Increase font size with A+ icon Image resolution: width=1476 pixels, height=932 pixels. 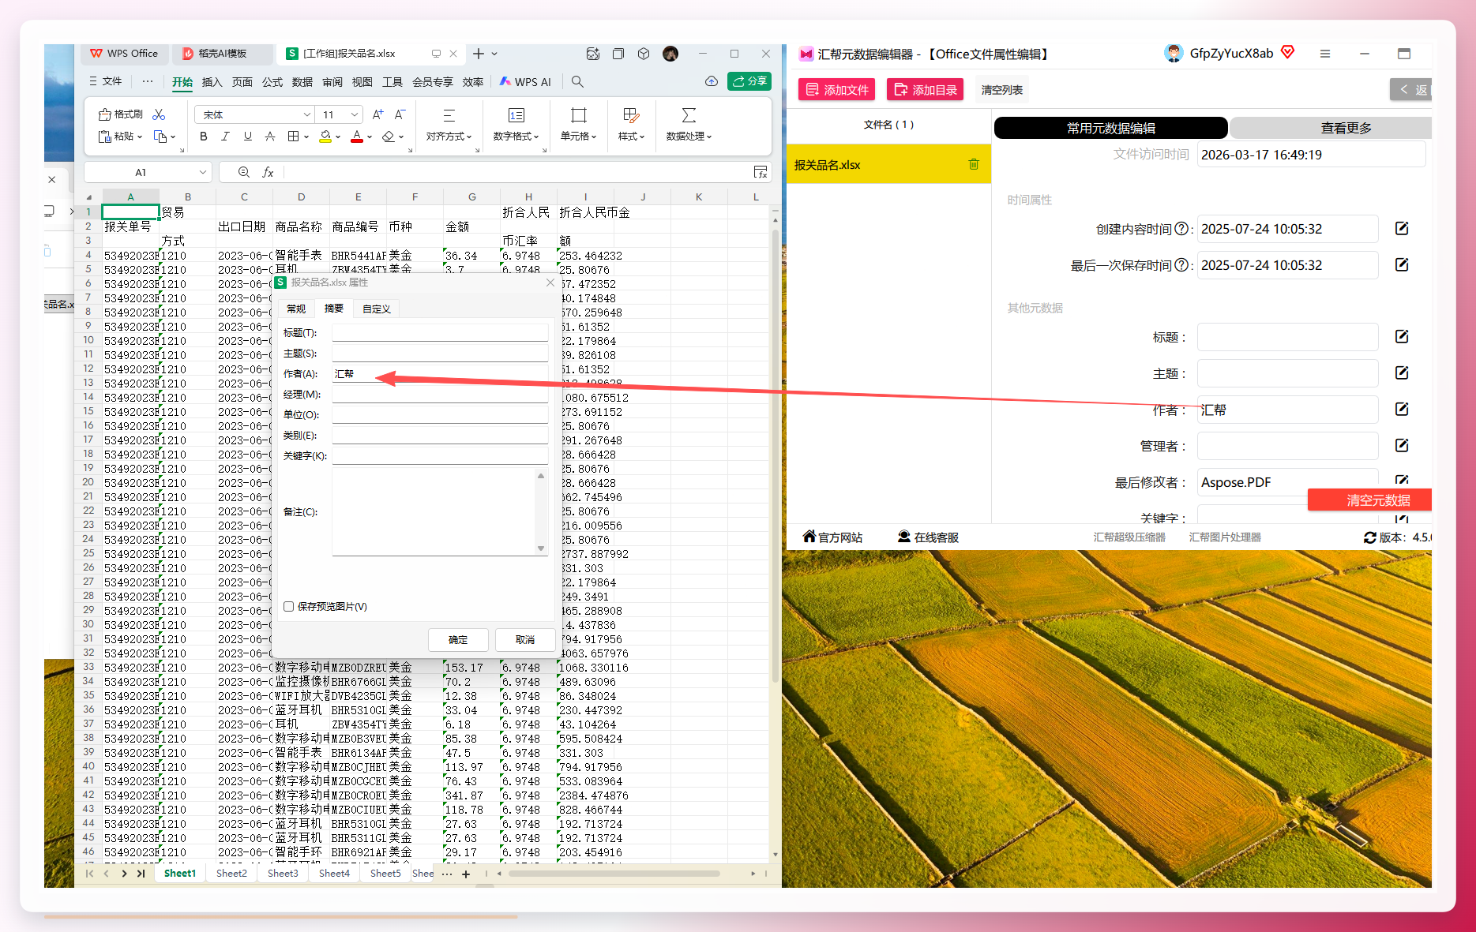(377, 114)
